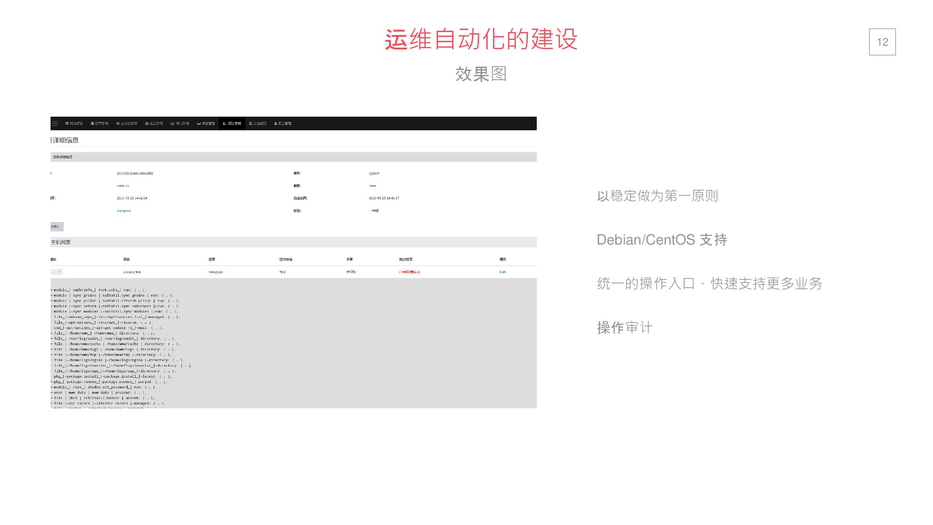Open the hamburger menu in dark navbar
Screen dimensions: 933x525
tap(55, 123)
